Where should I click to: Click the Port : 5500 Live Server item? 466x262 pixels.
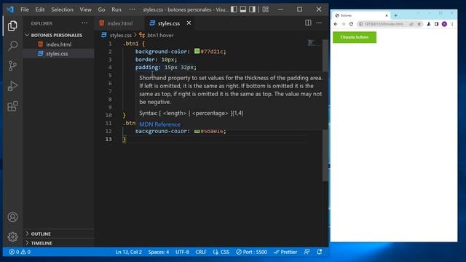(x=251, y=252)
